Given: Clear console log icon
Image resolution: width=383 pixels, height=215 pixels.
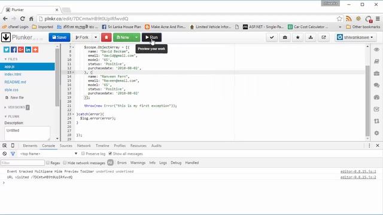Looking at the screenshot, I should coord(5,154).
